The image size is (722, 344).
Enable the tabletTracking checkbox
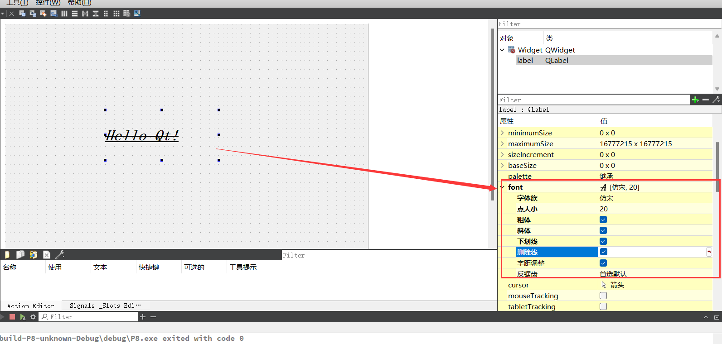603,306
